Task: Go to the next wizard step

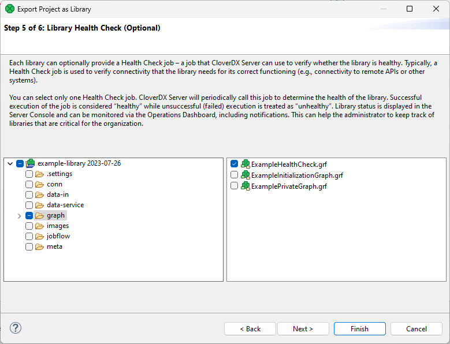Action: (x=303, y=329)
